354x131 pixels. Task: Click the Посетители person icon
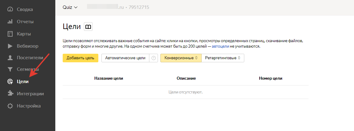click(x=10, y=58)
